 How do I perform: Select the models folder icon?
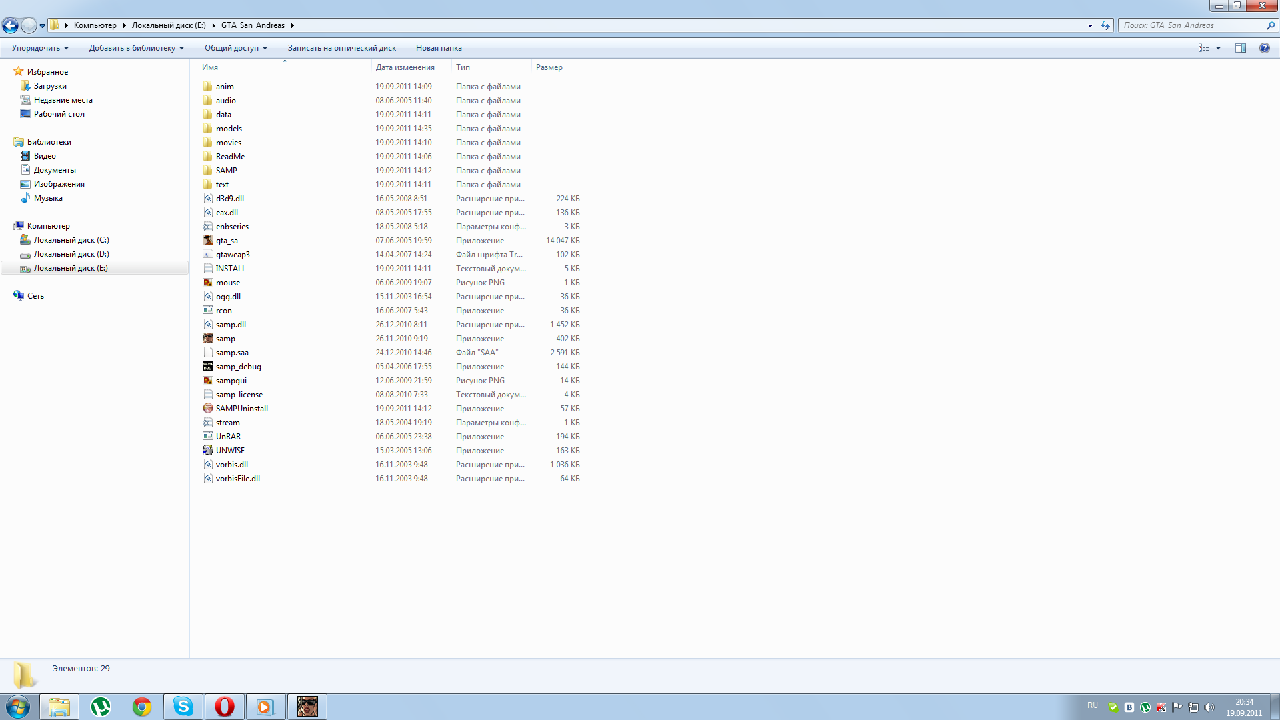point(207,129)
